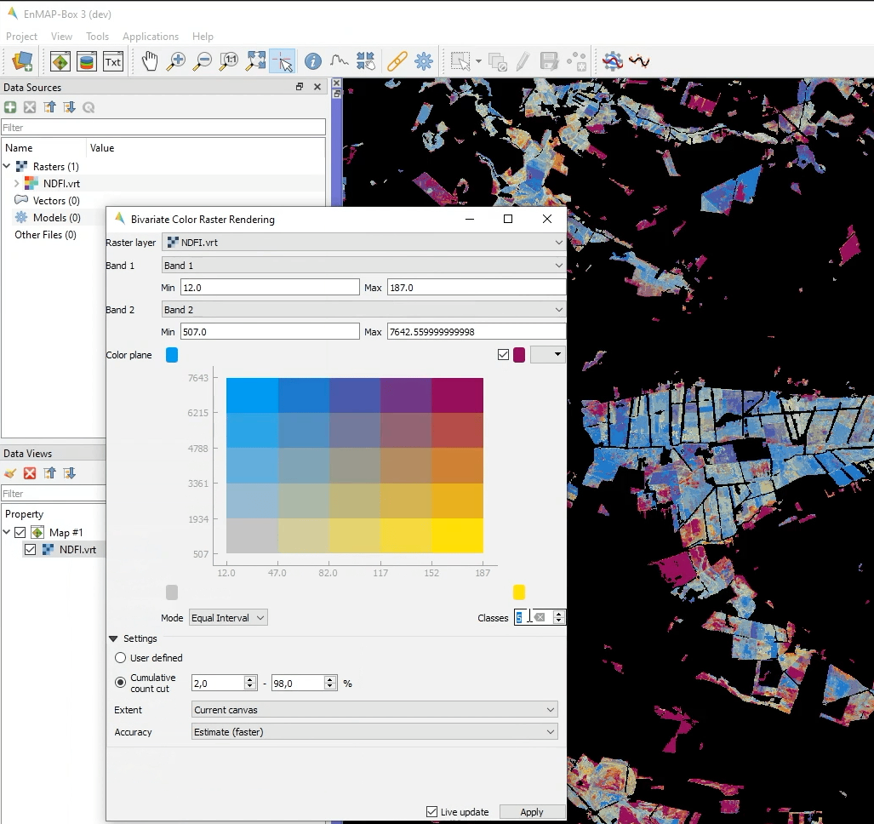874x824 pixels.
Task: Uncheck the Map #1 visibility checkbox
Action: click(20, 533)
